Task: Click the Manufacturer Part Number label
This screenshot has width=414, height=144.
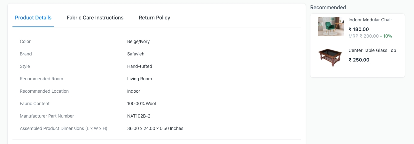Action: 47,116
